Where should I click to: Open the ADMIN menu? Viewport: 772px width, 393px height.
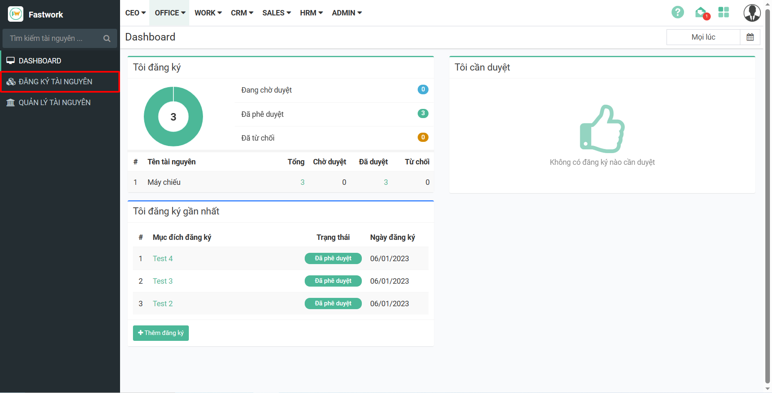[347, 13]
